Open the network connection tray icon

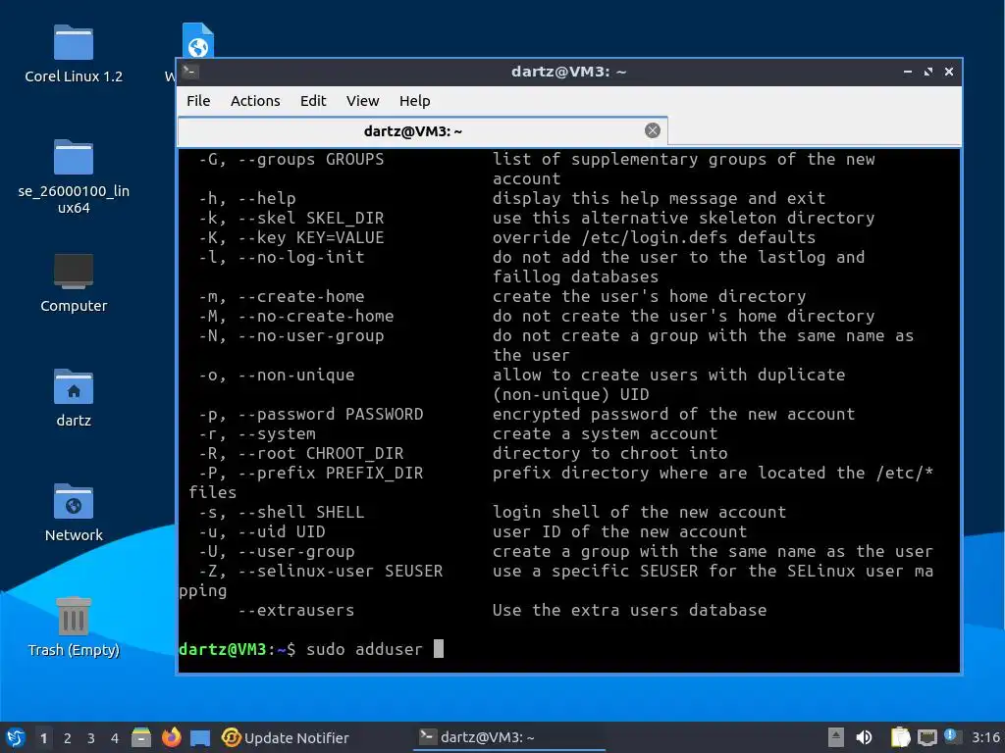[926, 737]
